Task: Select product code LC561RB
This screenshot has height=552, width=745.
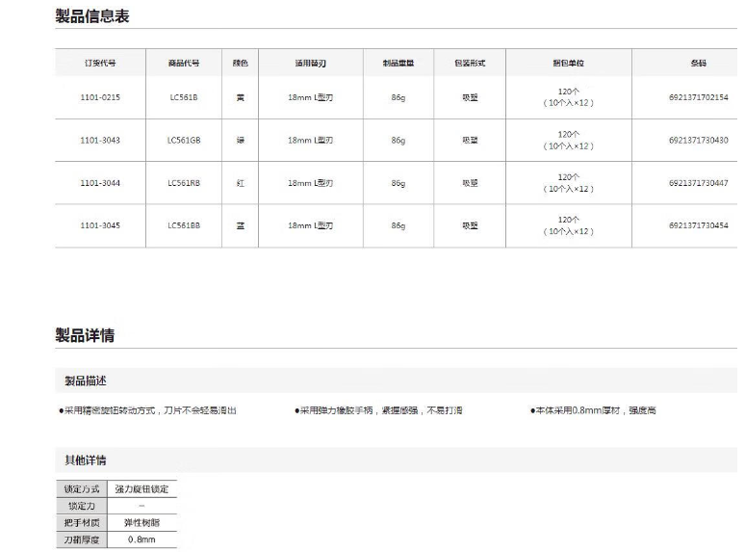Action: [x=183, y=182]
